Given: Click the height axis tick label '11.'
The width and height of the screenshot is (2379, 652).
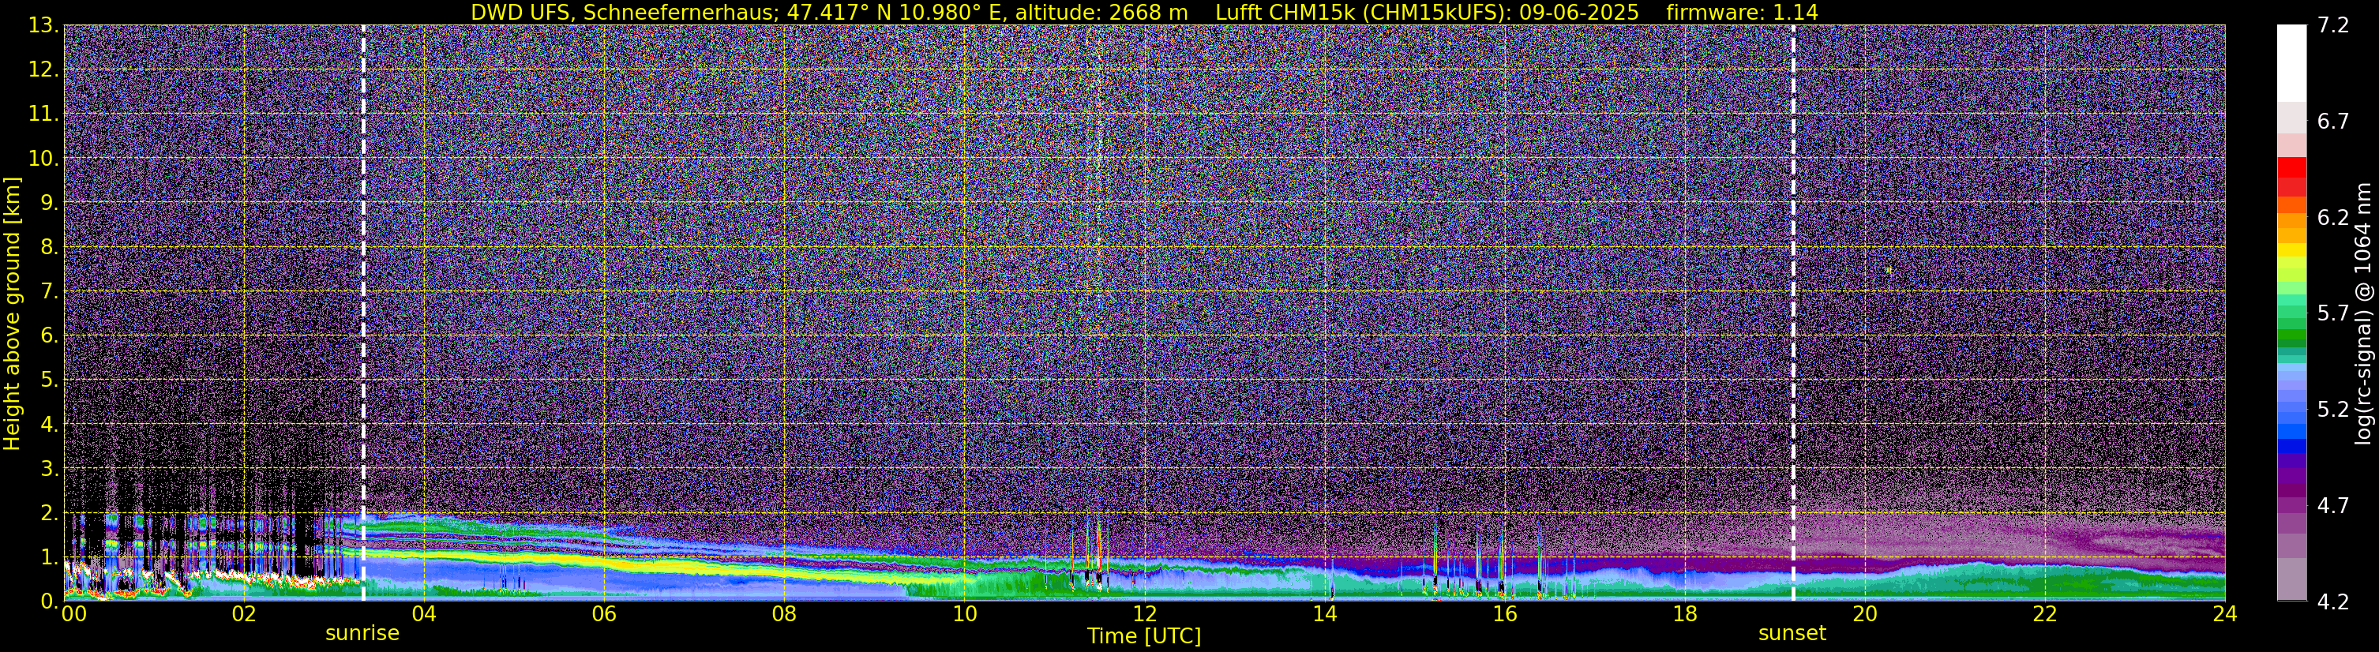Looking at the screenshot, I should coord(43,114).
